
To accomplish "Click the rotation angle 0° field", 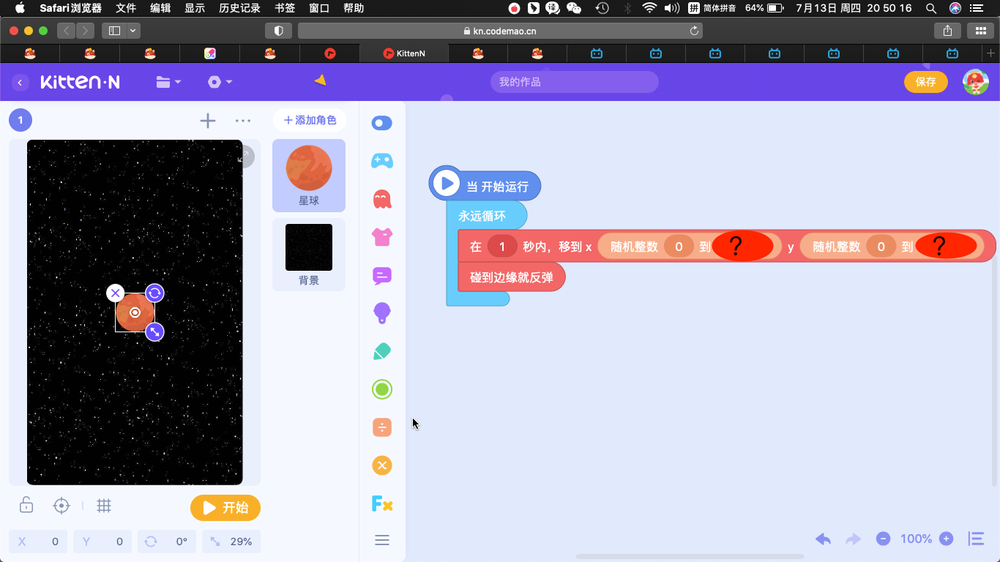I will (x=167, y=542).
